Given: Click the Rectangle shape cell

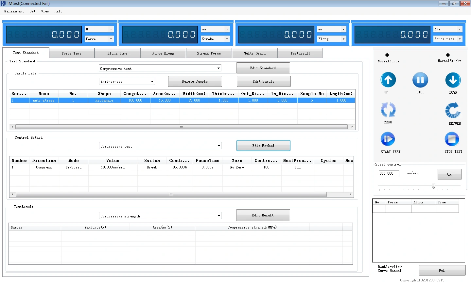Looking at the screenshot, I should [104, 100].
